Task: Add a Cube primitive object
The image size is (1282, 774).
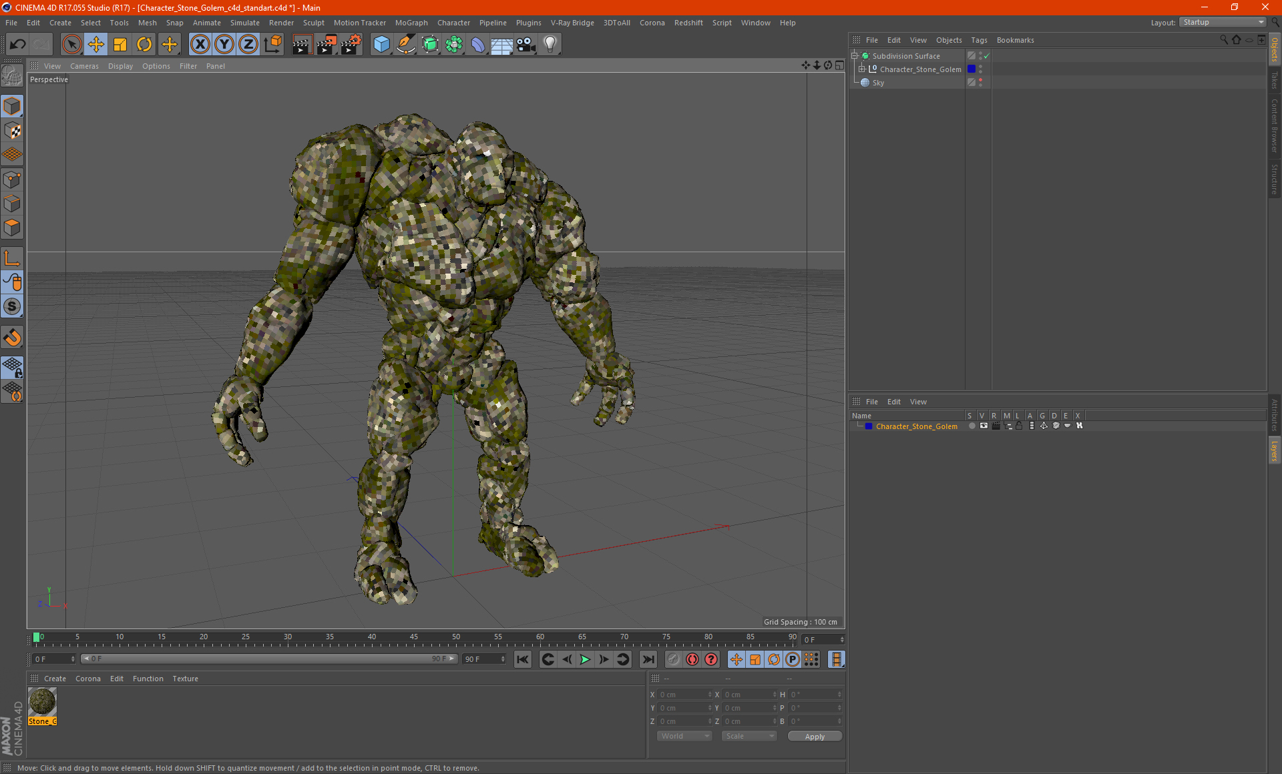Action: pyautogui.click(x=381, y=45)
